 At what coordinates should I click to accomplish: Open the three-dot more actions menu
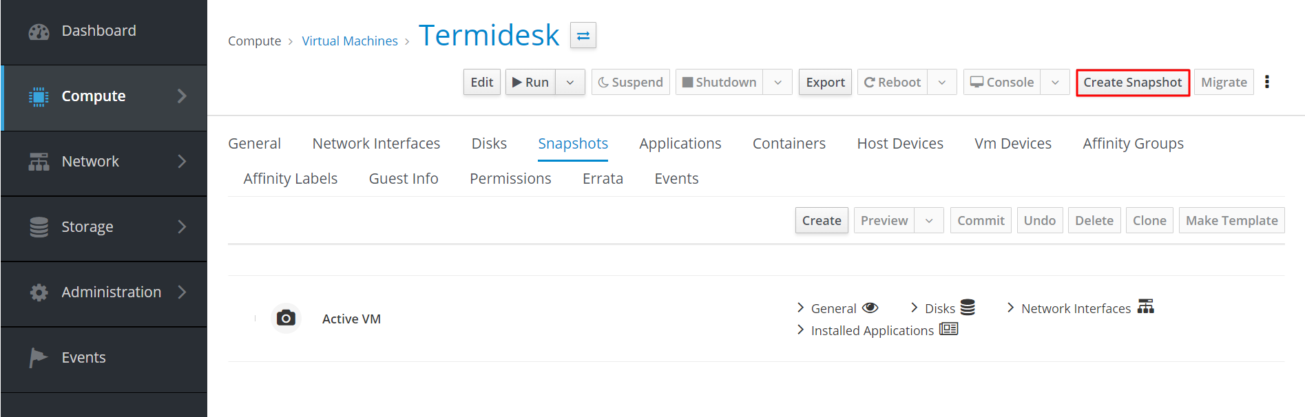click(x=1267, y=82)
